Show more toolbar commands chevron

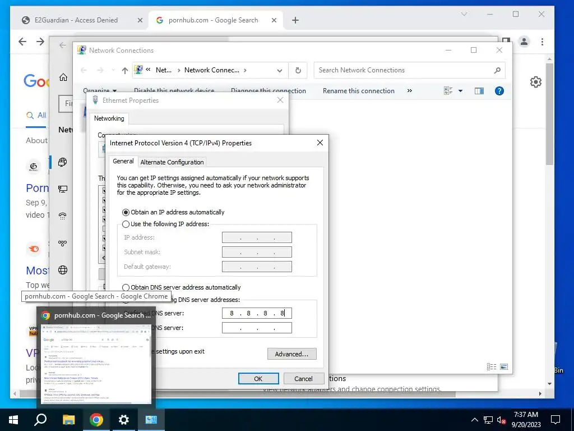[410, 91]
